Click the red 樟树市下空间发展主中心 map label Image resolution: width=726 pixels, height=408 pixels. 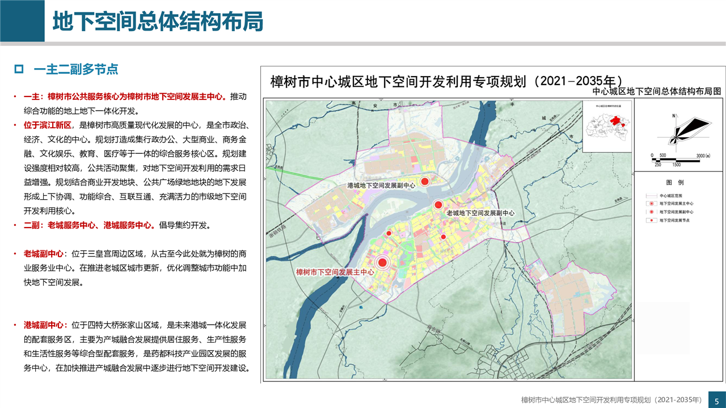[x=335, y=272]
